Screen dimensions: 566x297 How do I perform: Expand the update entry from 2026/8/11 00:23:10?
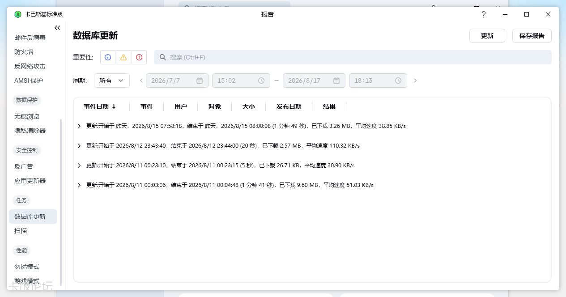click(x=79, y=165)
